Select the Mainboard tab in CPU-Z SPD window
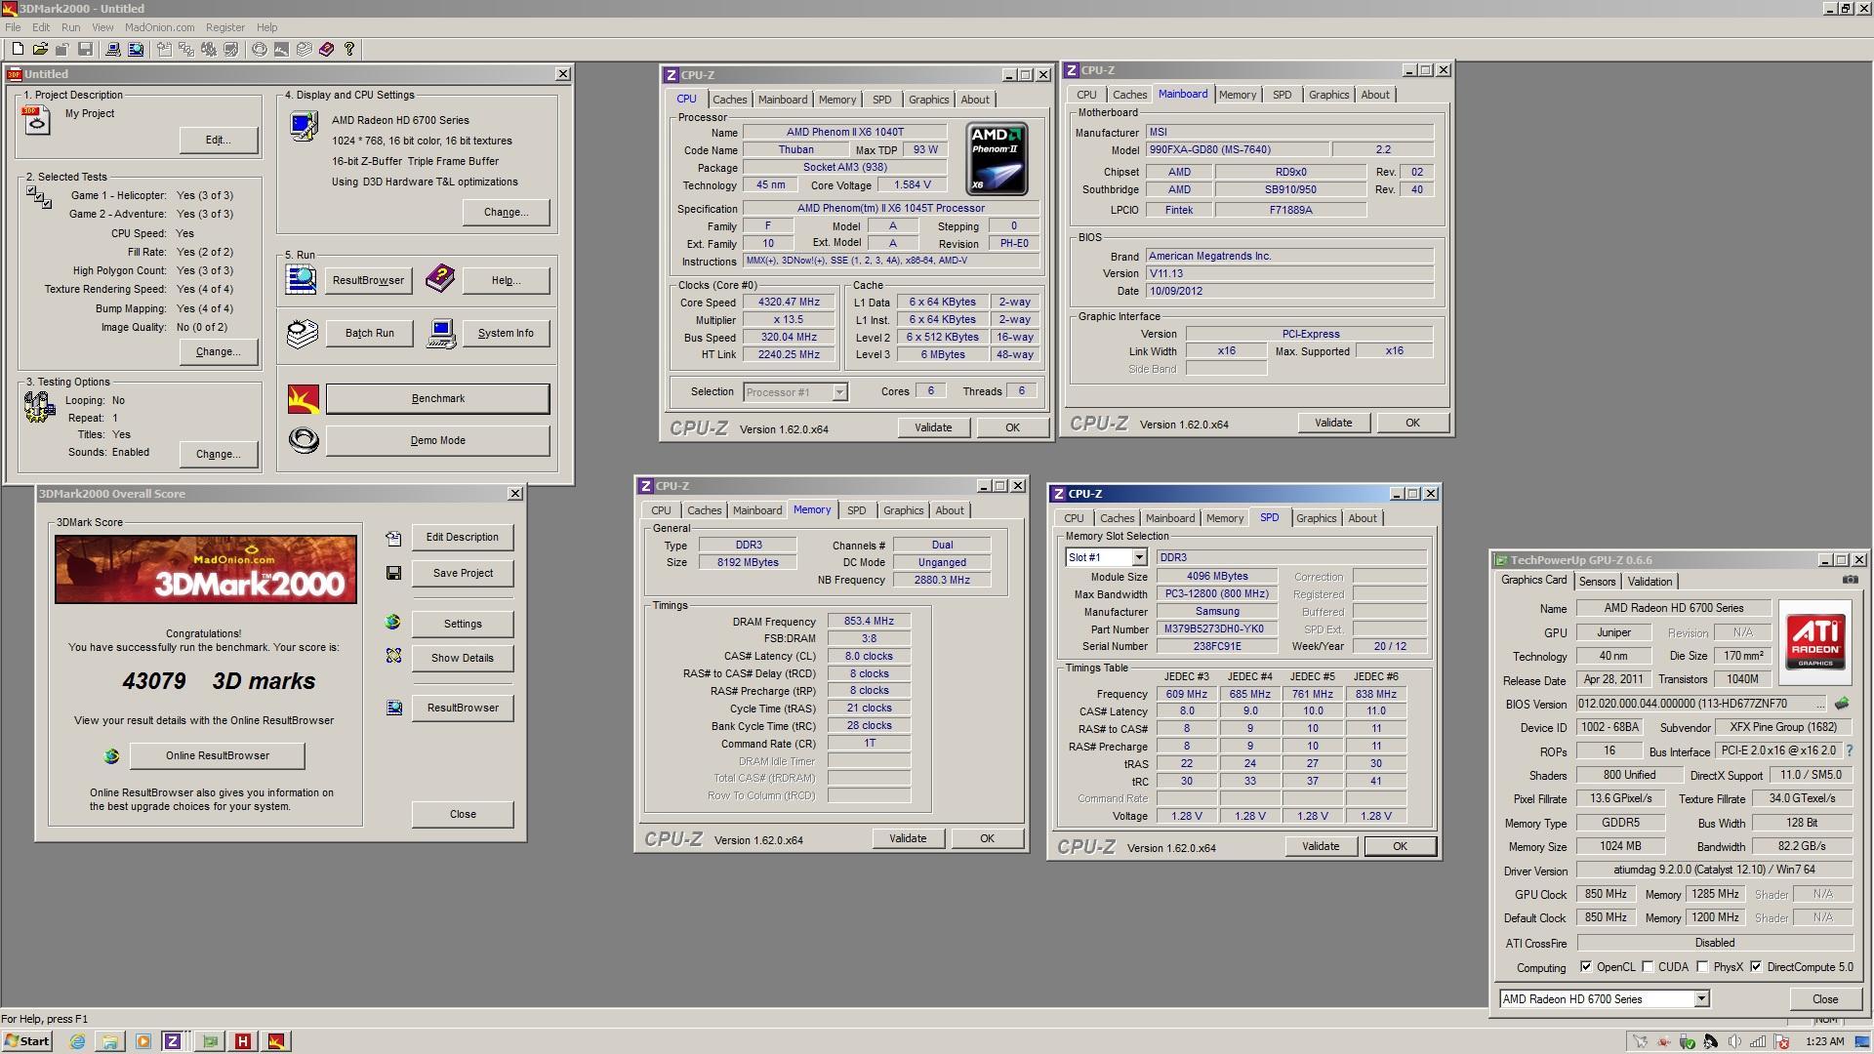Screen dimensions: 1874x1054 [x=1169, y=518]
